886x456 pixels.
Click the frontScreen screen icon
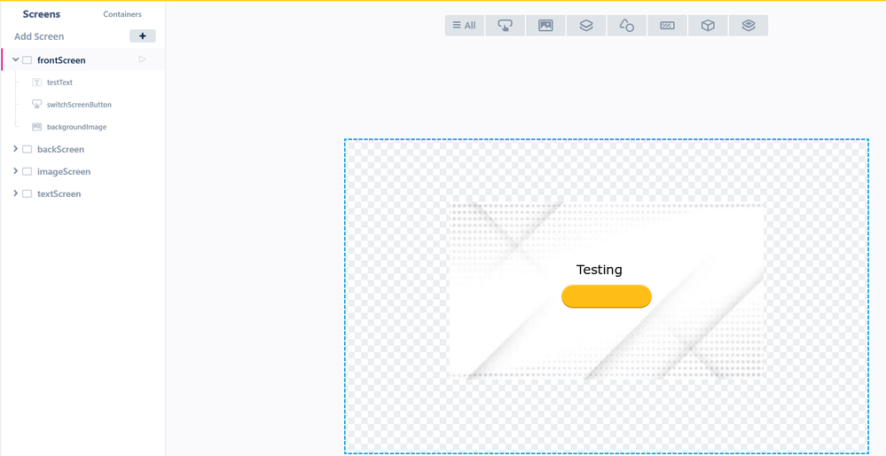click(x=27, y=60)
